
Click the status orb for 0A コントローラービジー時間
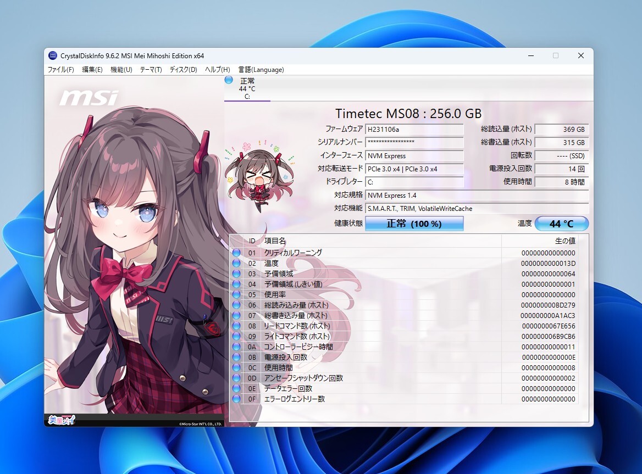[236, 347]
